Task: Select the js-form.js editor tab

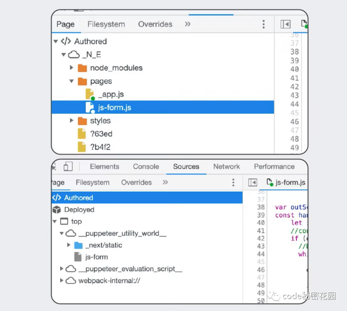Action: (286, 182)
